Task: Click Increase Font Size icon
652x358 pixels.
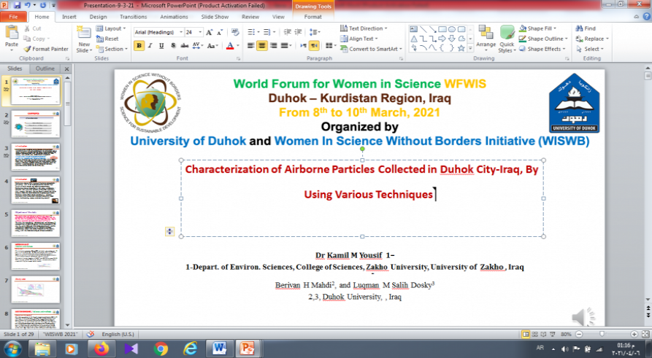Action: point(210,32)
